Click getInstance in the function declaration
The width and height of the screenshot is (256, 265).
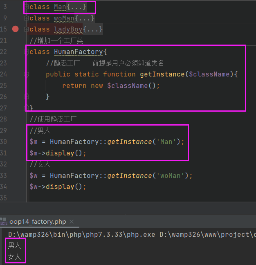pyautogui.click(x=162, y=74)
